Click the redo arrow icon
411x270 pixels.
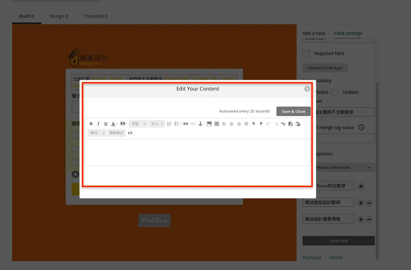pos(276,124)
